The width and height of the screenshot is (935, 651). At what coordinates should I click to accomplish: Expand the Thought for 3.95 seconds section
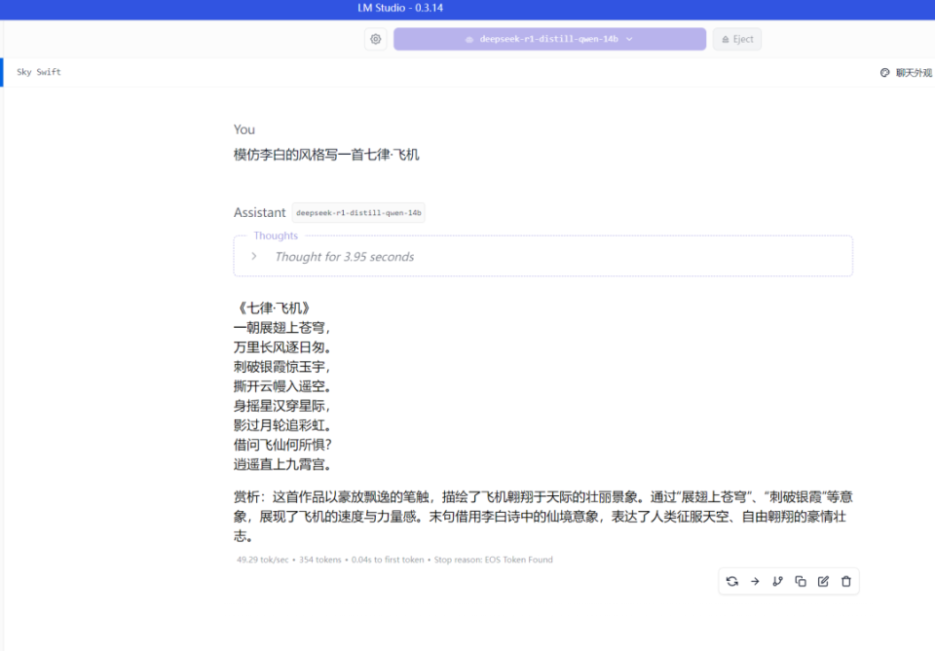(344, 256)
